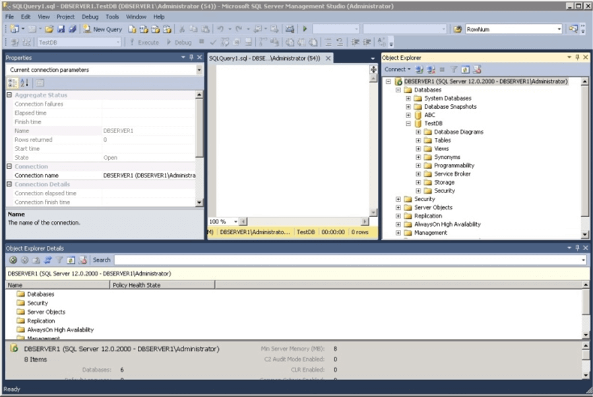Click the Save All icon
The width and height of the screenshot is (593, 397).
point(73,29)
